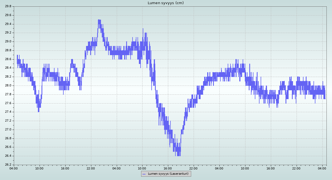332x180 pixels.
Task: Click the 27.4 y-axis tick label
Action: tap(8, 112)
